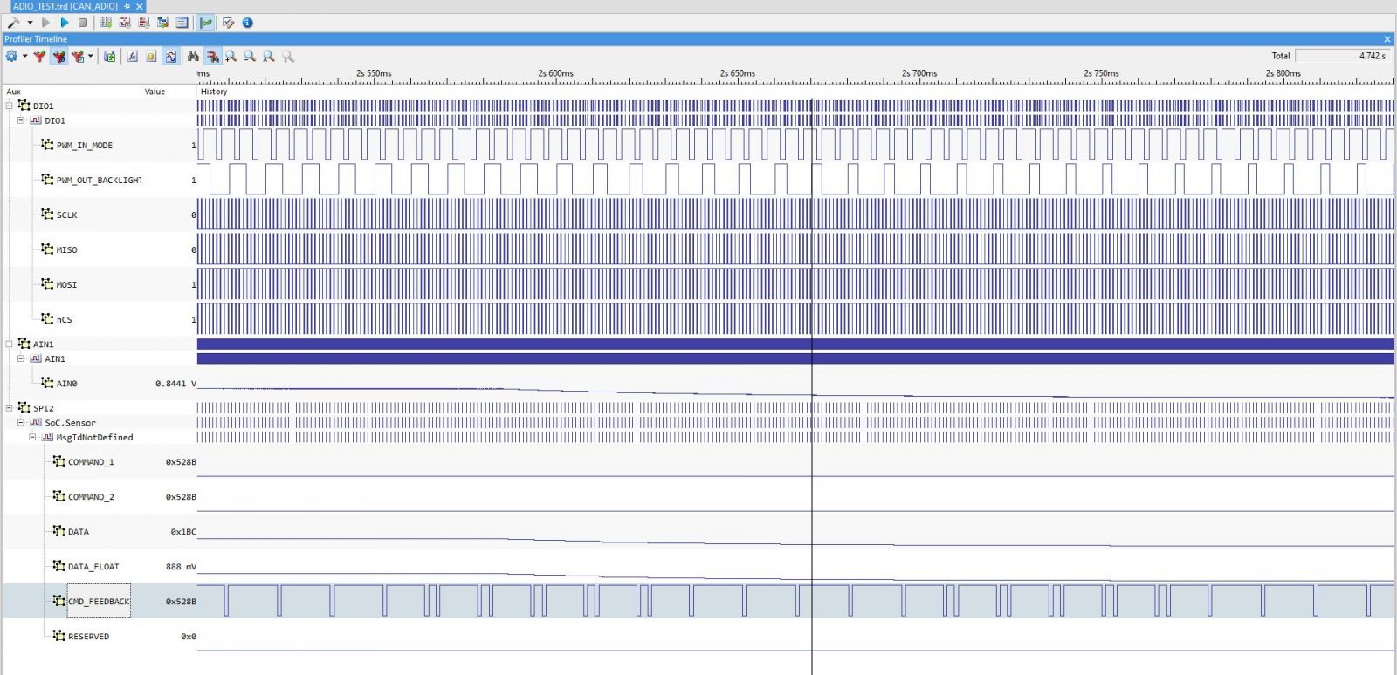The image size is (1397, 675).
Task: Close the ADIO_TEST.trd tab
Action: pyautogui.click(x=139, y=6)
